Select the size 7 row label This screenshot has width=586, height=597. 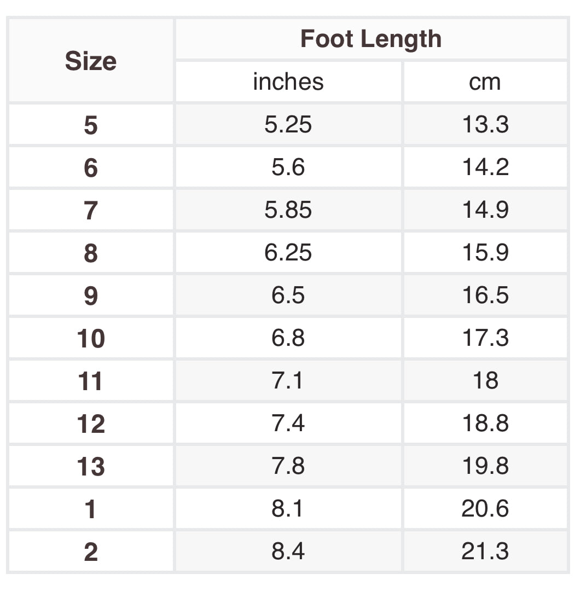coord(91,210)
